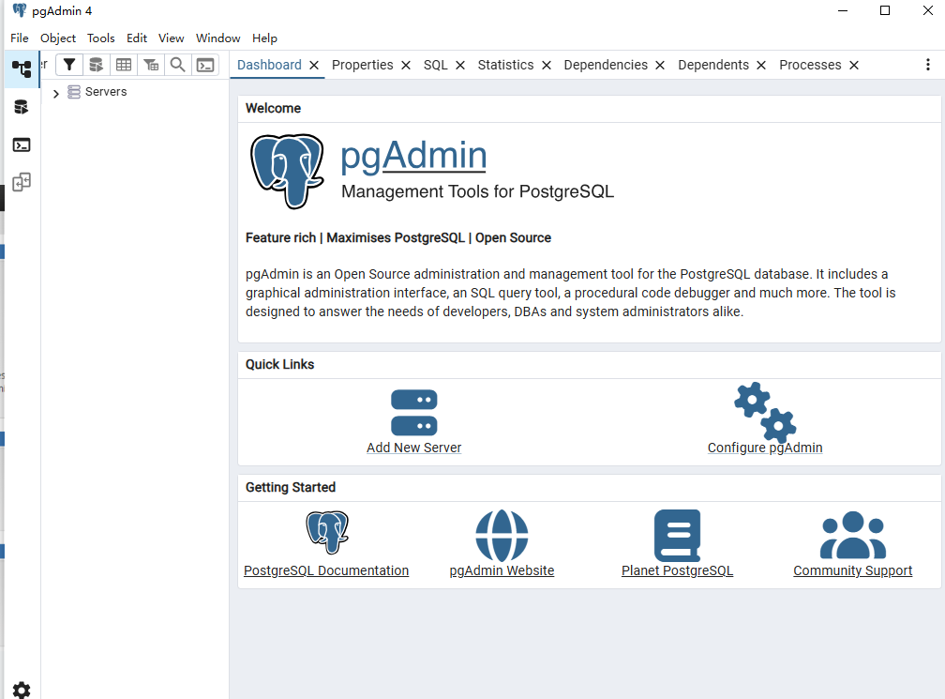
Task: Open the Tools menu
Action: coord(100,38)
